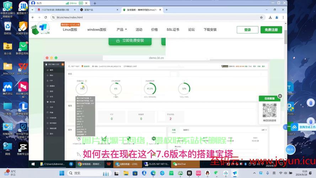This screenshot has height=178, width=316.
Task: Open the 价格 page
Action: [x=154, y=30]
